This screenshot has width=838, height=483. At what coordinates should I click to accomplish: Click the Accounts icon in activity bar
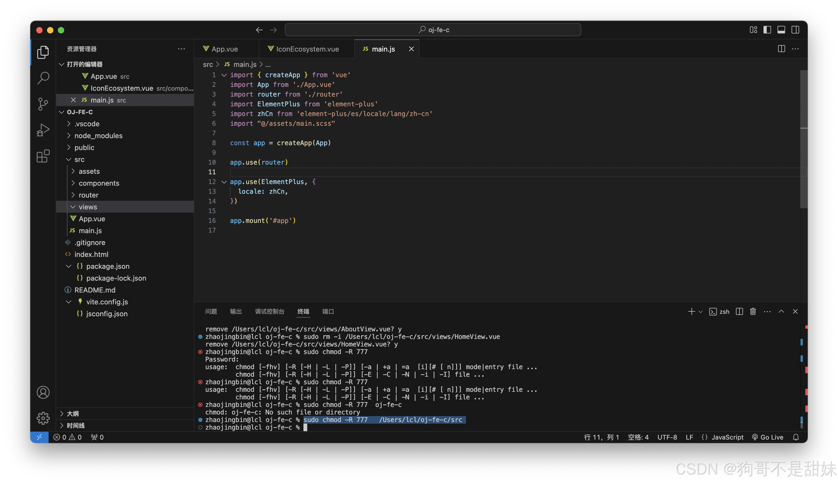coord(43,392)
